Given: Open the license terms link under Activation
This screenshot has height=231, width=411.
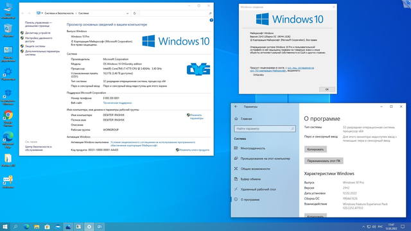Looking at the screenshot, I should pyautogui.click(x=153, y=144).
